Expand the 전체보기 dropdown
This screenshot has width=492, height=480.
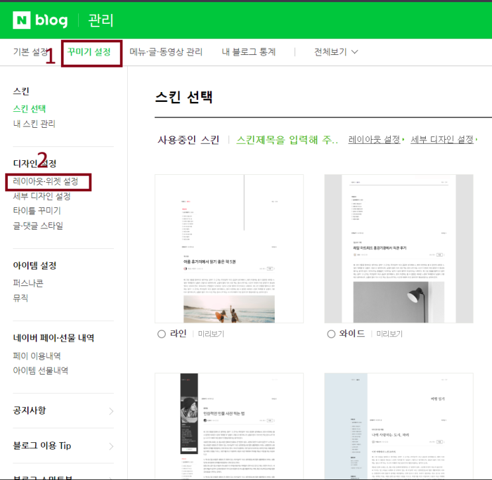pos(336,52)
